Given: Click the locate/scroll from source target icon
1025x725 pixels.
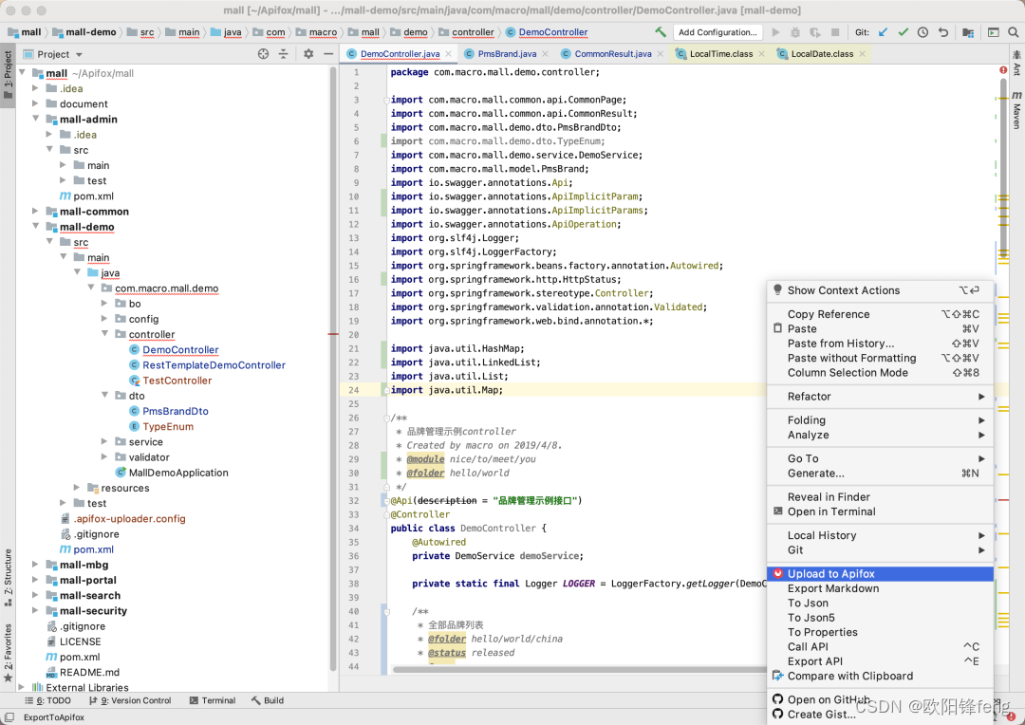Looking at the screenshot, I should [x=263, y=54].
